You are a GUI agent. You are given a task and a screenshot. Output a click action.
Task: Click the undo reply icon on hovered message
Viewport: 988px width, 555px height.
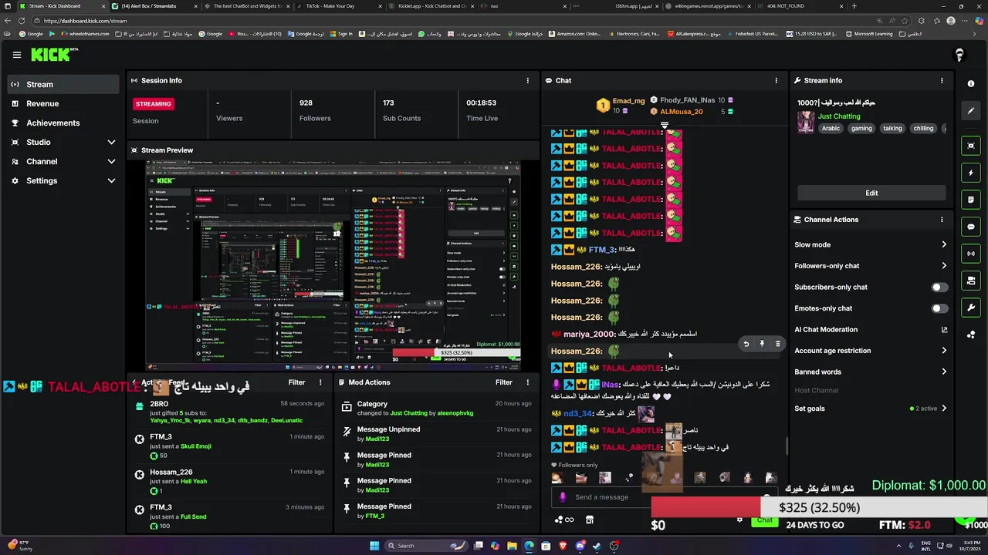[746, 344]
